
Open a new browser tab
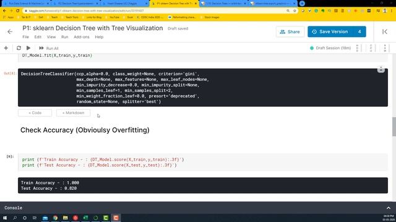point(302,4)
